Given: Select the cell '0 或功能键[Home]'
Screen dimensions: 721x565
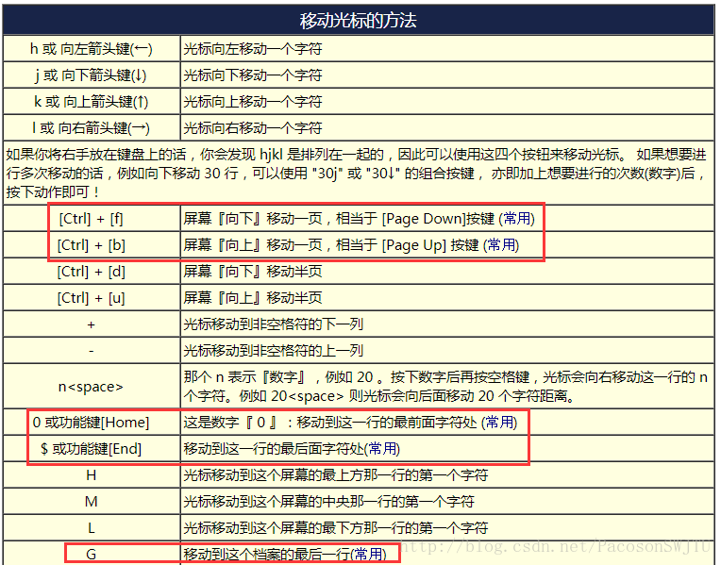Looking at the screenshot, I should click(92, 422).
